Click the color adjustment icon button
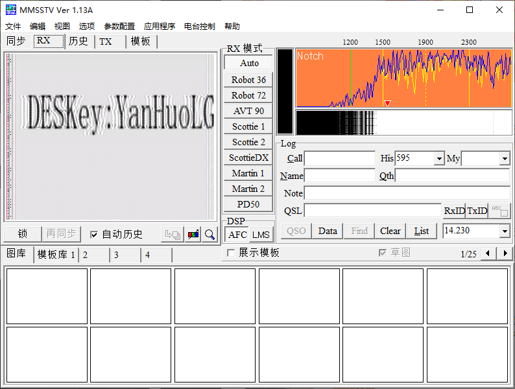This screenshot has width=515, height=389. pos(193,235)
